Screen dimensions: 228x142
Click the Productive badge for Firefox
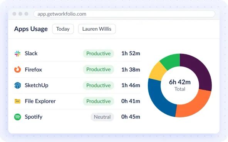(x=99, y=69)
